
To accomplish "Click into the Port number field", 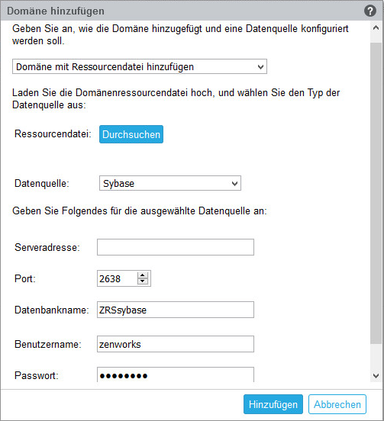I will click(x=118, y=278).
